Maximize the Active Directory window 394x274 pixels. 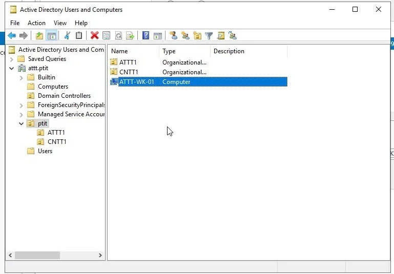[355, 10]
